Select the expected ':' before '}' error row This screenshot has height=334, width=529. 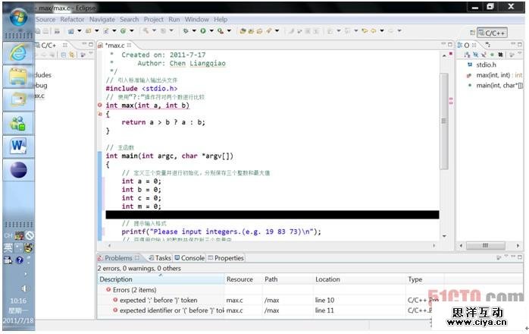pos(158,300)
